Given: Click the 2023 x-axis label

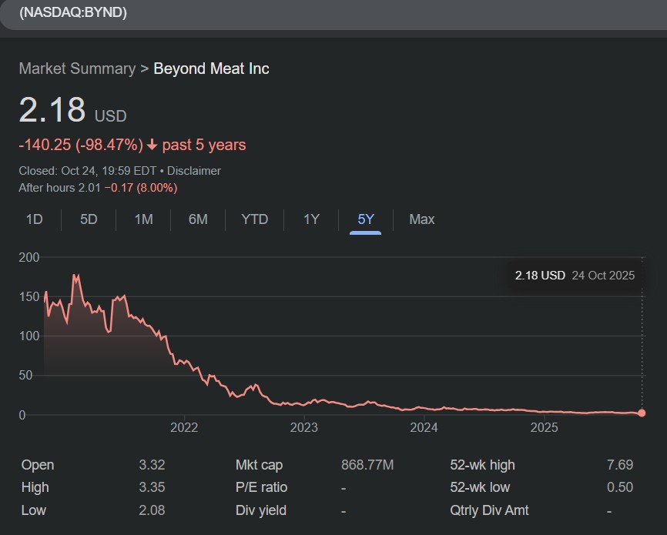Looking at the screenshot, I should [x=303, y=427].
